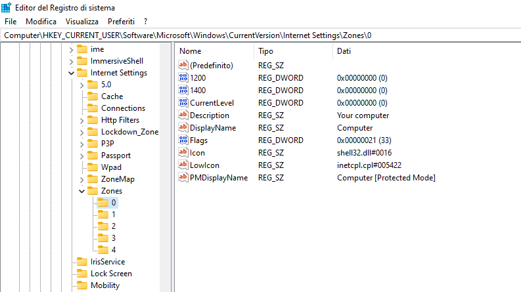Select the Wpad folder icon
The width and height of the screenshot is (521, 292).
coord(93,167)
